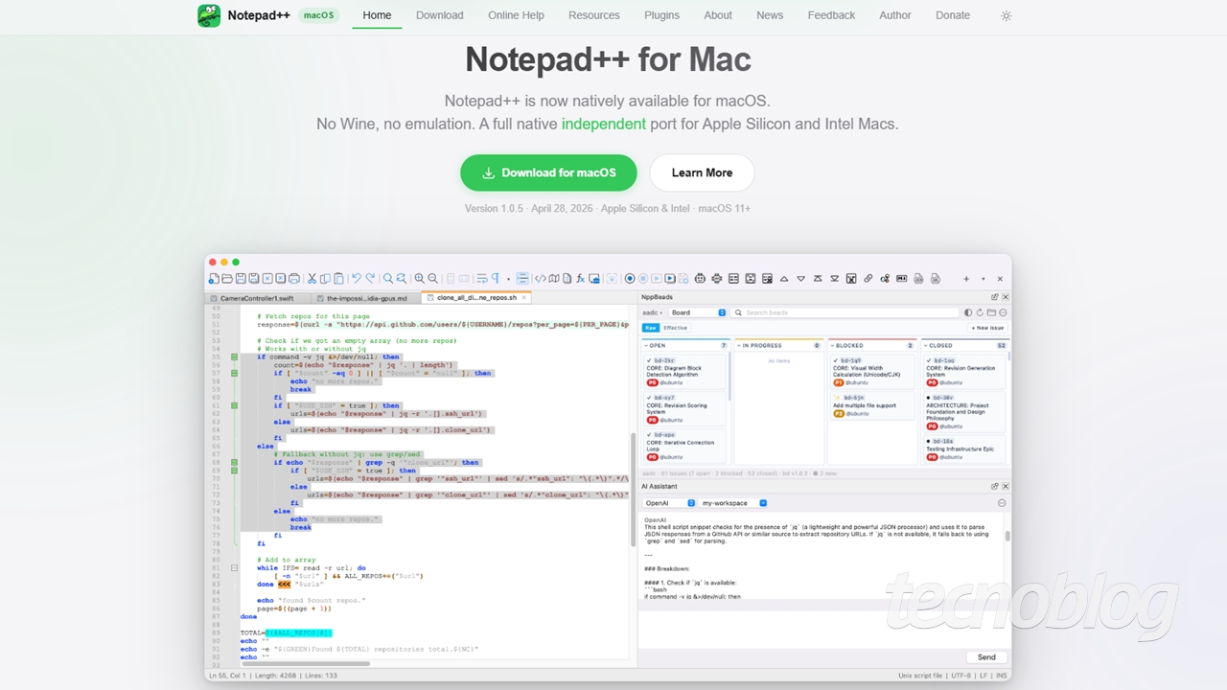Viewport: 1227px width, 690px height.
Task: Click the Send button in AI Assistant
Action: tap(986, 657)
